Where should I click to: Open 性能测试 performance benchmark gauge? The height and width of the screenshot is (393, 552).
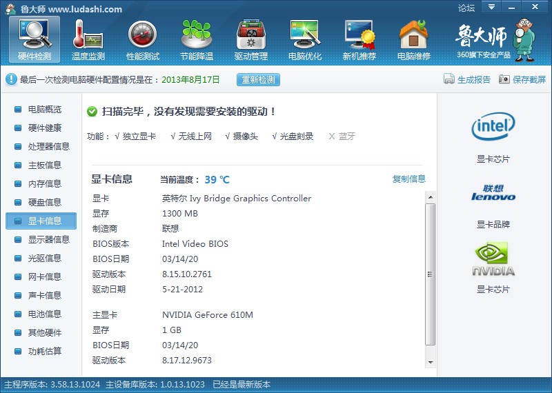click(143, 40)
